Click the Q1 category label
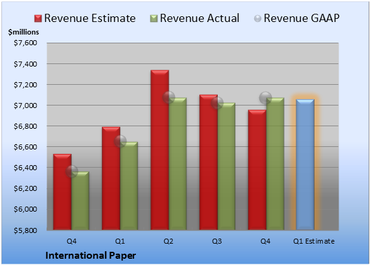Screen dimensions: 370x265 click(x=120, y=241)
